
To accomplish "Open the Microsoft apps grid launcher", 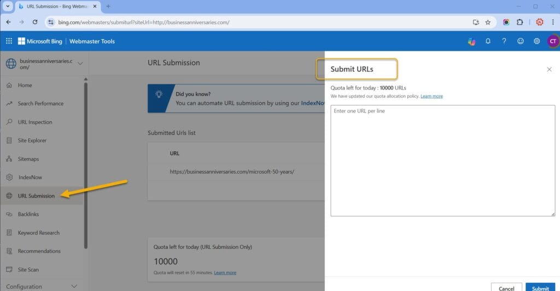I will point(9,41).
